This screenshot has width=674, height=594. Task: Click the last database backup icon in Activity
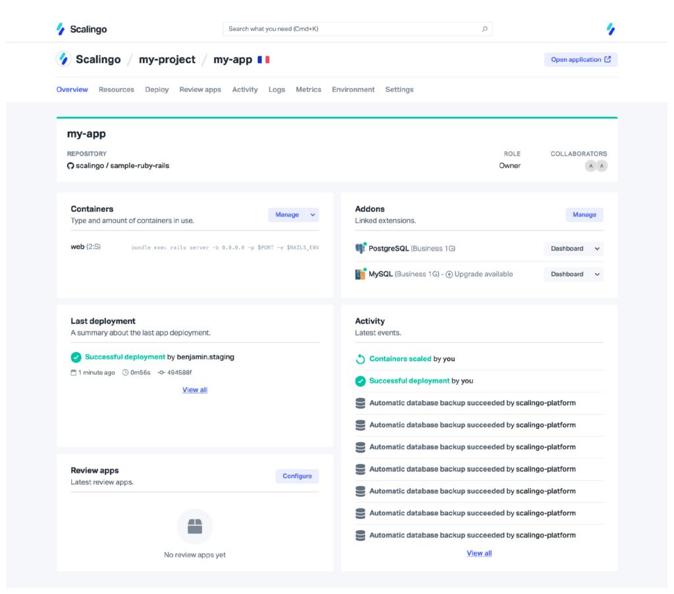coord(361,535)
